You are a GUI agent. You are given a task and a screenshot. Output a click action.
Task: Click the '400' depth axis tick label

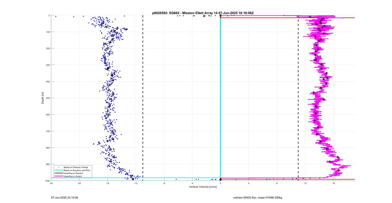(47, 82)
